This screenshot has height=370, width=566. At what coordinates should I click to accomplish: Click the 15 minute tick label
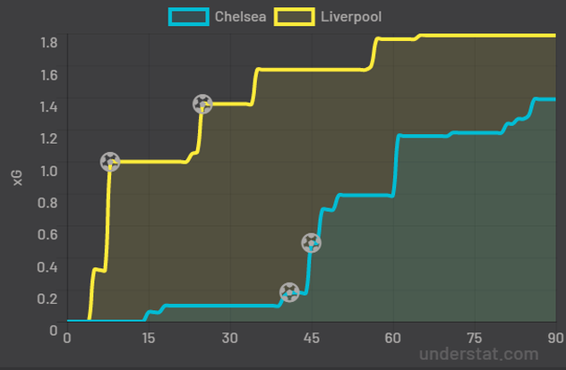point(148,338)
